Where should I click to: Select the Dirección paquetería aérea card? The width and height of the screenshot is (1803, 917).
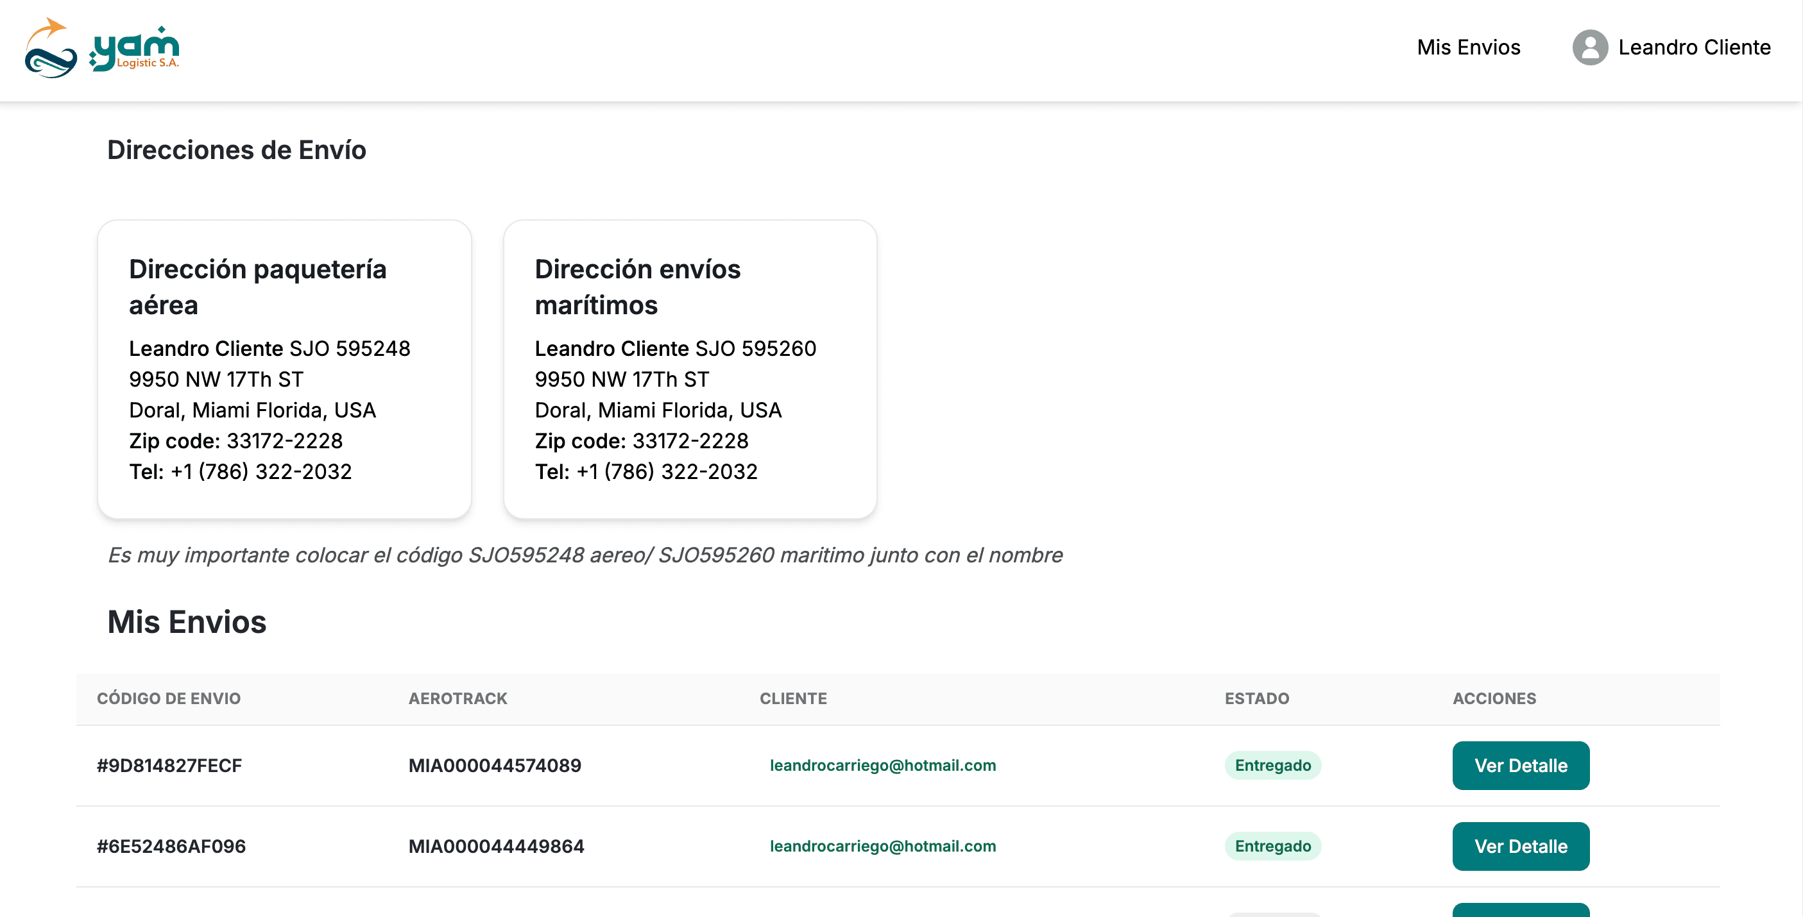[284, 367]
